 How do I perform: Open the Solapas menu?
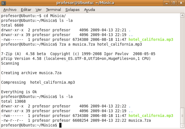[x=72, y=10]
